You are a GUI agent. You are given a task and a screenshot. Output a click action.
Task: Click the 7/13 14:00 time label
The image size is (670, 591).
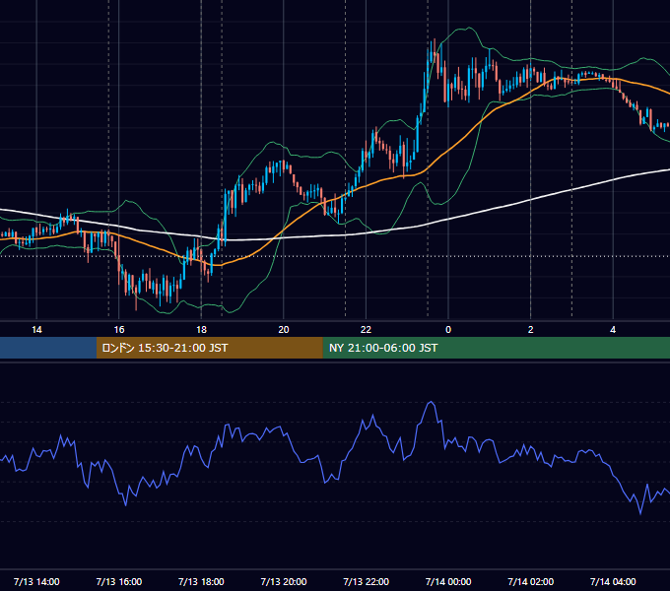[36, 581]
